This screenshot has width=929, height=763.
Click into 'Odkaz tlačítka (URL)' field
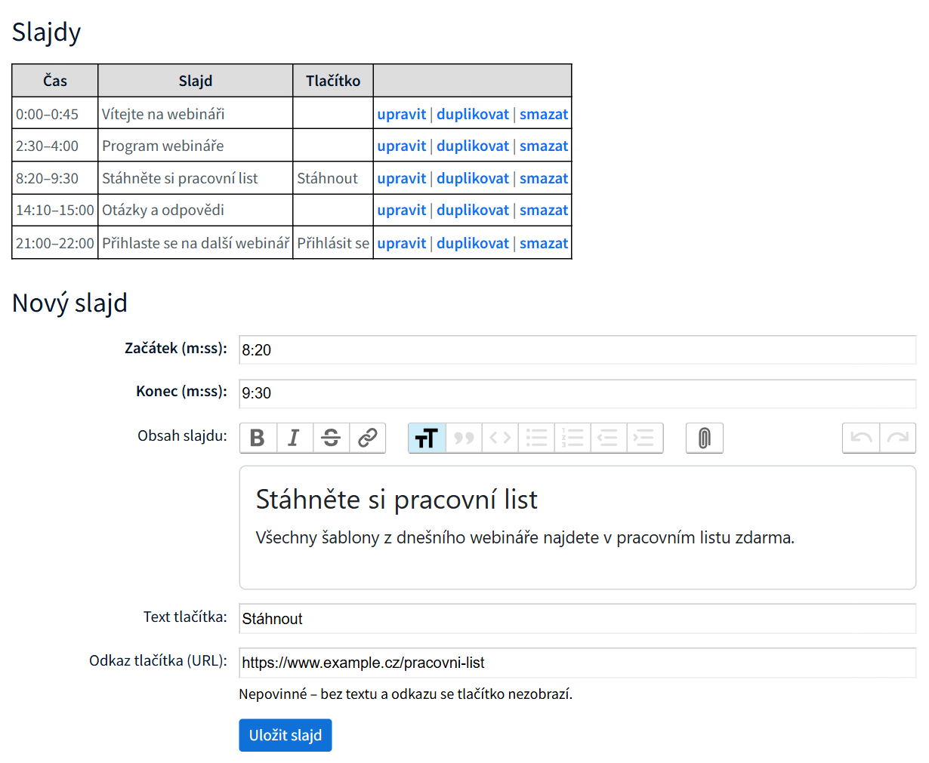[x=577, y=662]
